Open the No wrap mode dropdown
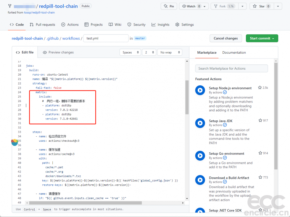The height and width of the screenshot is (217, 290). [x=170, y=52]
